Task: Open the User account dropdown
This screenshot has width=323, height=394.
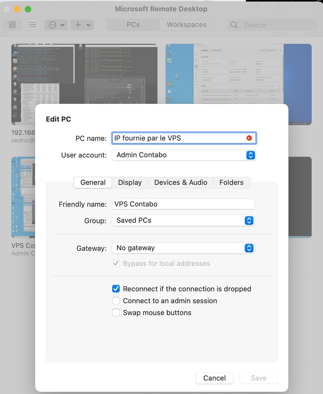Action: click(x=184, y=155)
